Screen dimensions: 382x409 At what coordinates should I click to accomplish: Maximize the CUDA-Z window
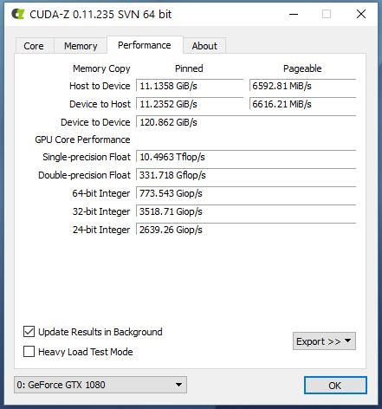pos(327,14)
